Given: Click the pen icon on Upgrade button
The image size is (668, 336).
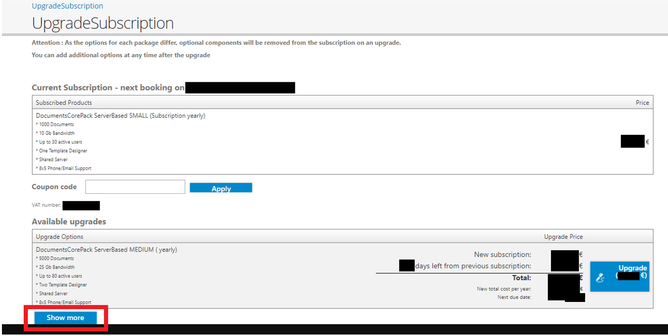Looking at the screenshot, I should pyautogui.click(x=601, y=278).
